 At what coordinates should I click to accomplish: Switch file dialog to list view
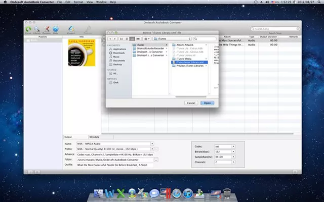click(x=127, y=39)
